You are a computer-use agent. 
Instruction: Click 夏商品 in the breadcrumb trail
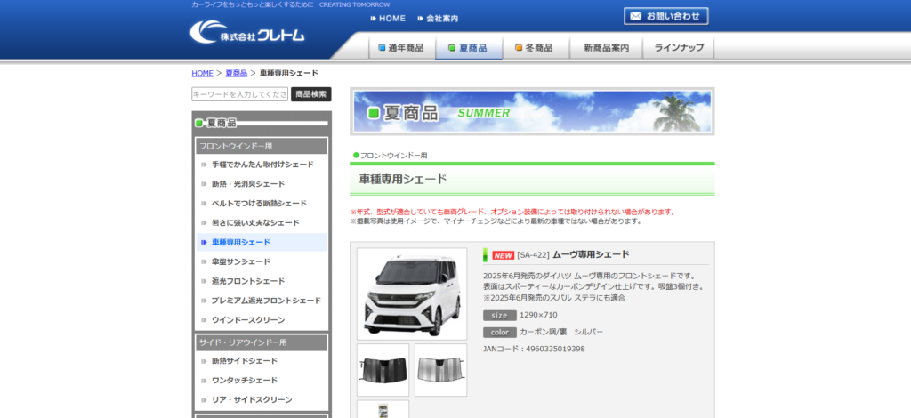tap(236, 73)
